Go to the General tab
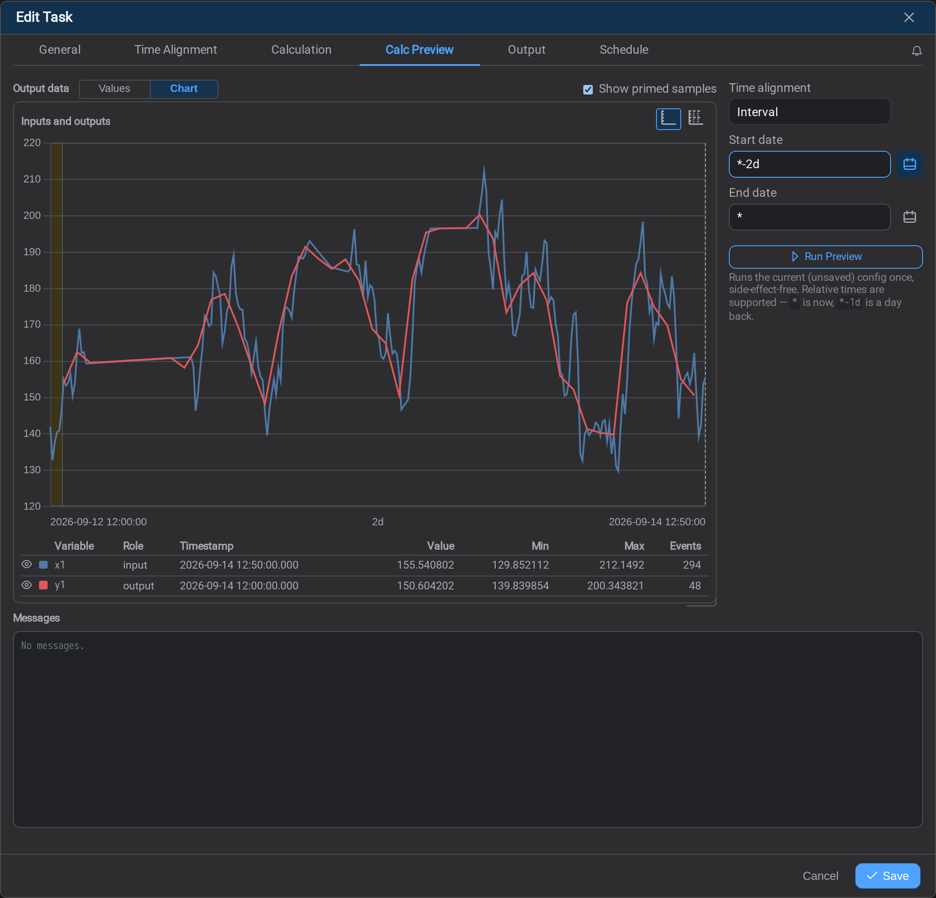Image resolution: width=936 pixels, height=898 pixels. [x=60, y=50]
